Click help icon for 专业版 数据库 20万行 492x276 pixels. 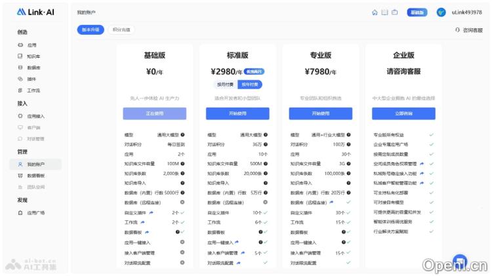click(x=348, y=193)
